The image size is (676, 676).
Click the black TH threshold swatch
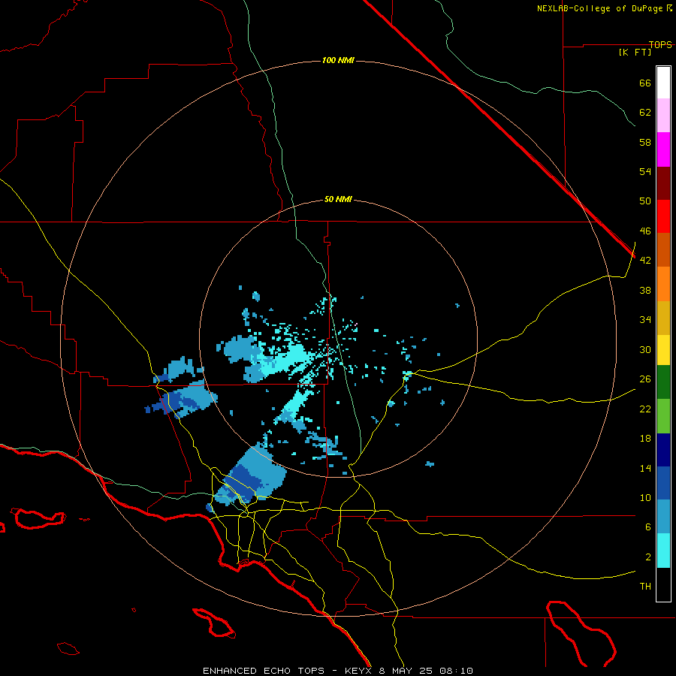(663, 584)
